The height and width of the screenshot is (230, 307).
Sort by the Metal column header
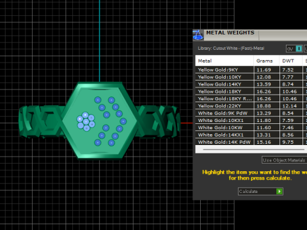pyautogui.click(x=224, y=61)
